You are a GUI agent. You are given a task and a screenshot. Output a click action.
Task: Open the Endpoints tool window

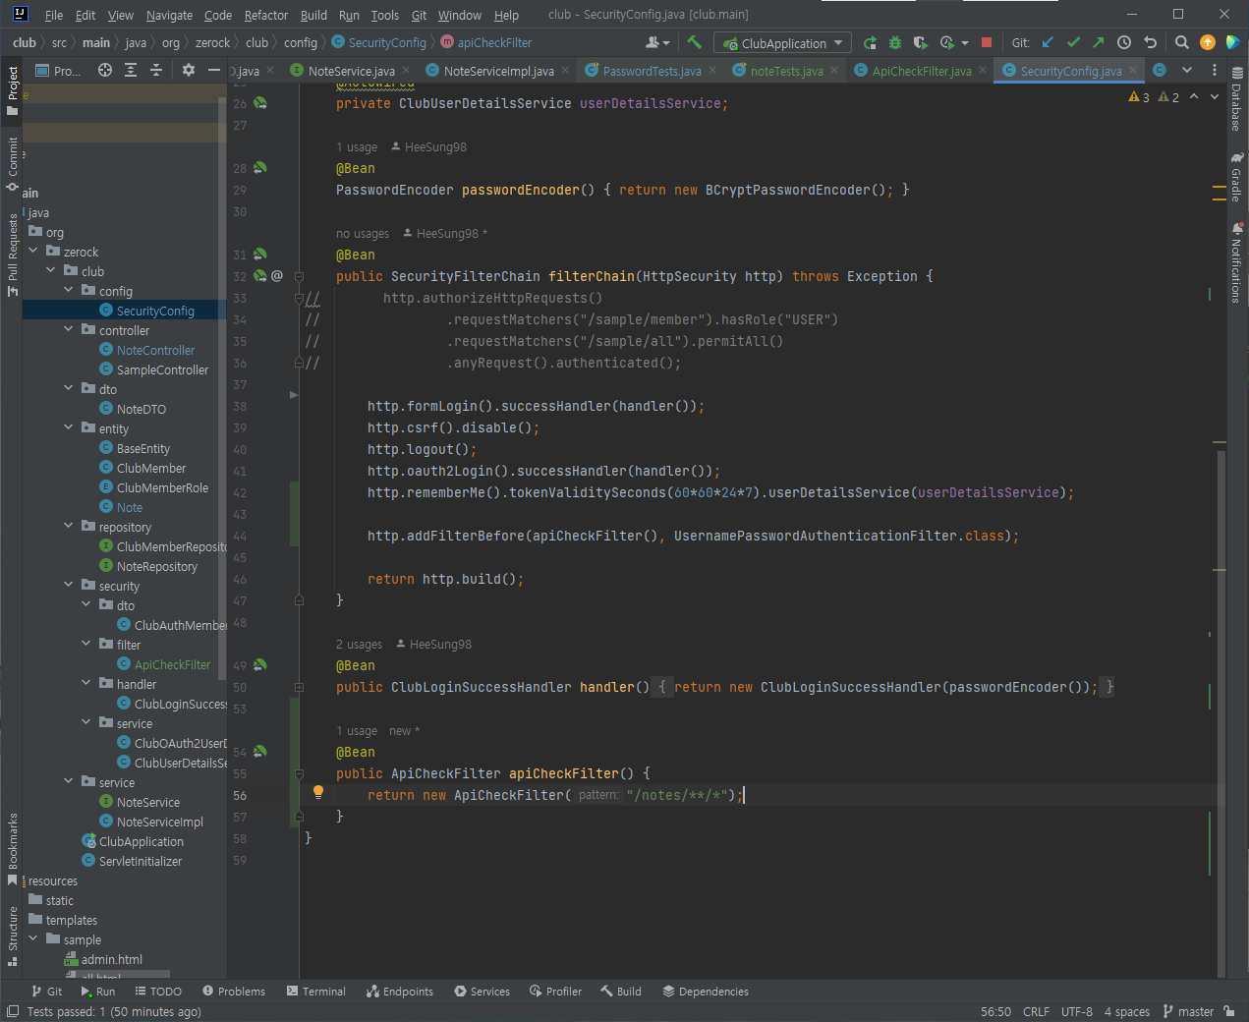tap(400, 992)
